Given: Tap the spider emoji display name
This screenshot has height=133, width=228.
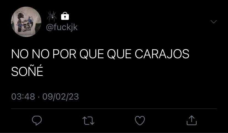Looking at the screenshot, I should (x=52, y=16).
